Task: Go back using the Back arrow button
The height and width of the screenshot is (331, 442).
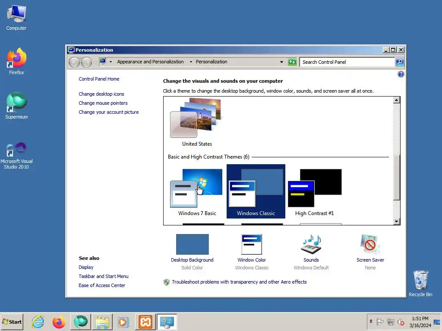Action: 74,62
